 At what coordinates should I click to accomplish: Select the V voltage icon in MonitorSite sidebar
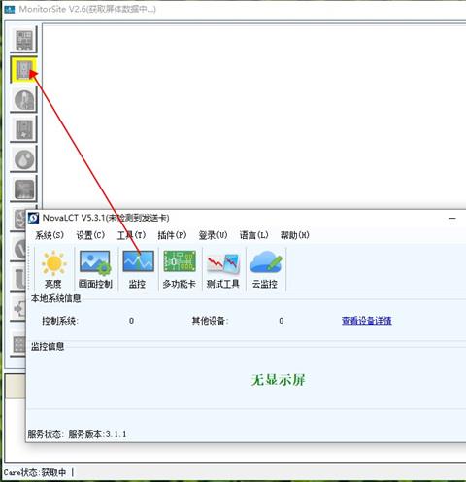coord(18,249)
